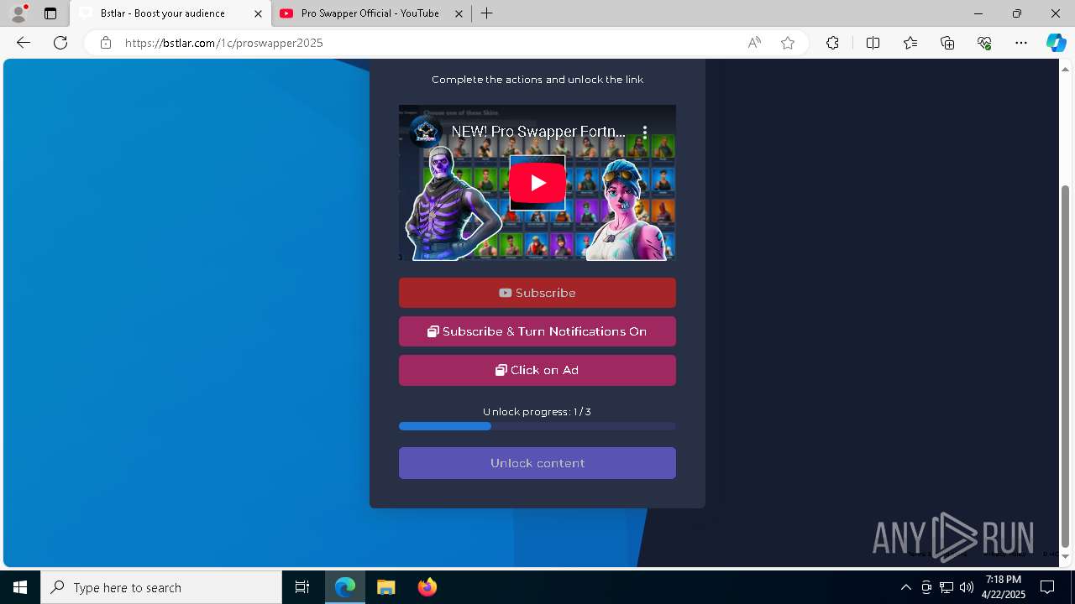Open the Edge profile icon

(x=18, y=13)
